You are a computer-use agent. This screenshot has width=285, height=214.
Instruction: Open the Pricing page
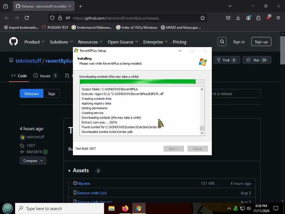180,42
